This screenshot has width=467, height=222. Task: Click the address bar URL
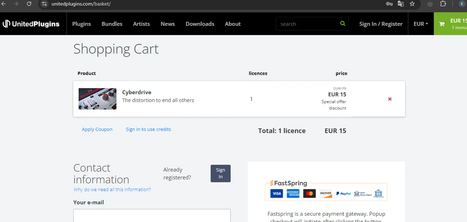(x=81, y=4)
